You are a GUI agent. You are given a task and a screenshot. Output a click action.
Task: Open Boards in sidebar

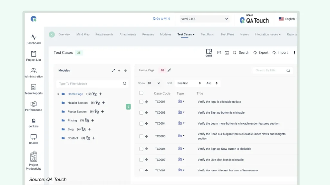(x=34, y=139)
